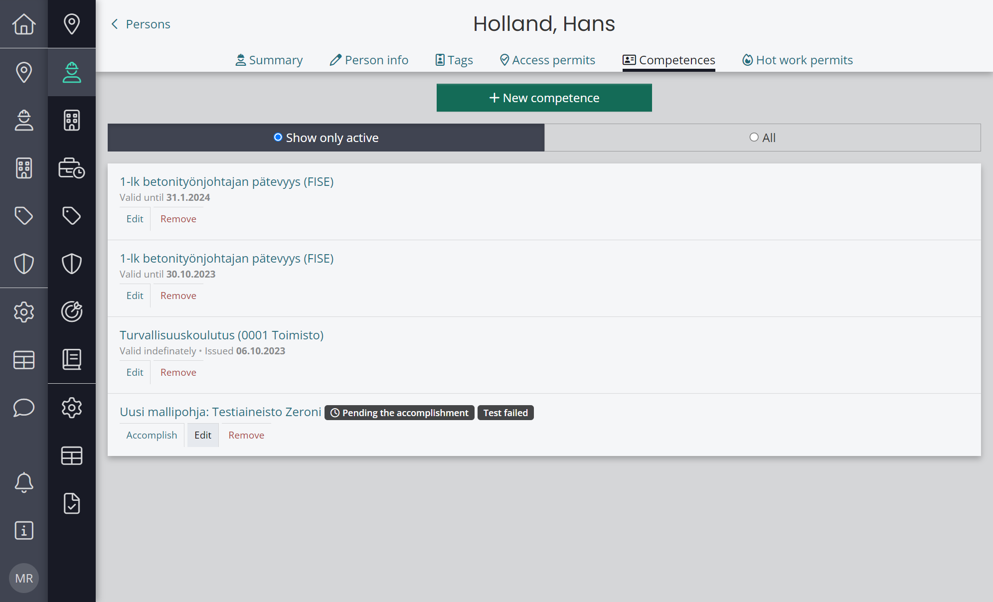
Task: Click the building icon in the dark sidebar
Action: (72, 120)
